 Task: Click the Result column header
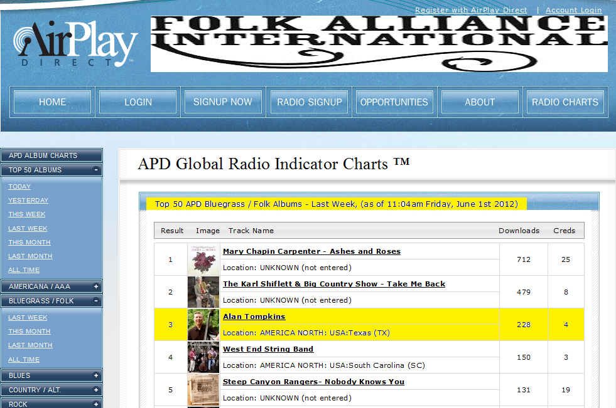[172, 231]
